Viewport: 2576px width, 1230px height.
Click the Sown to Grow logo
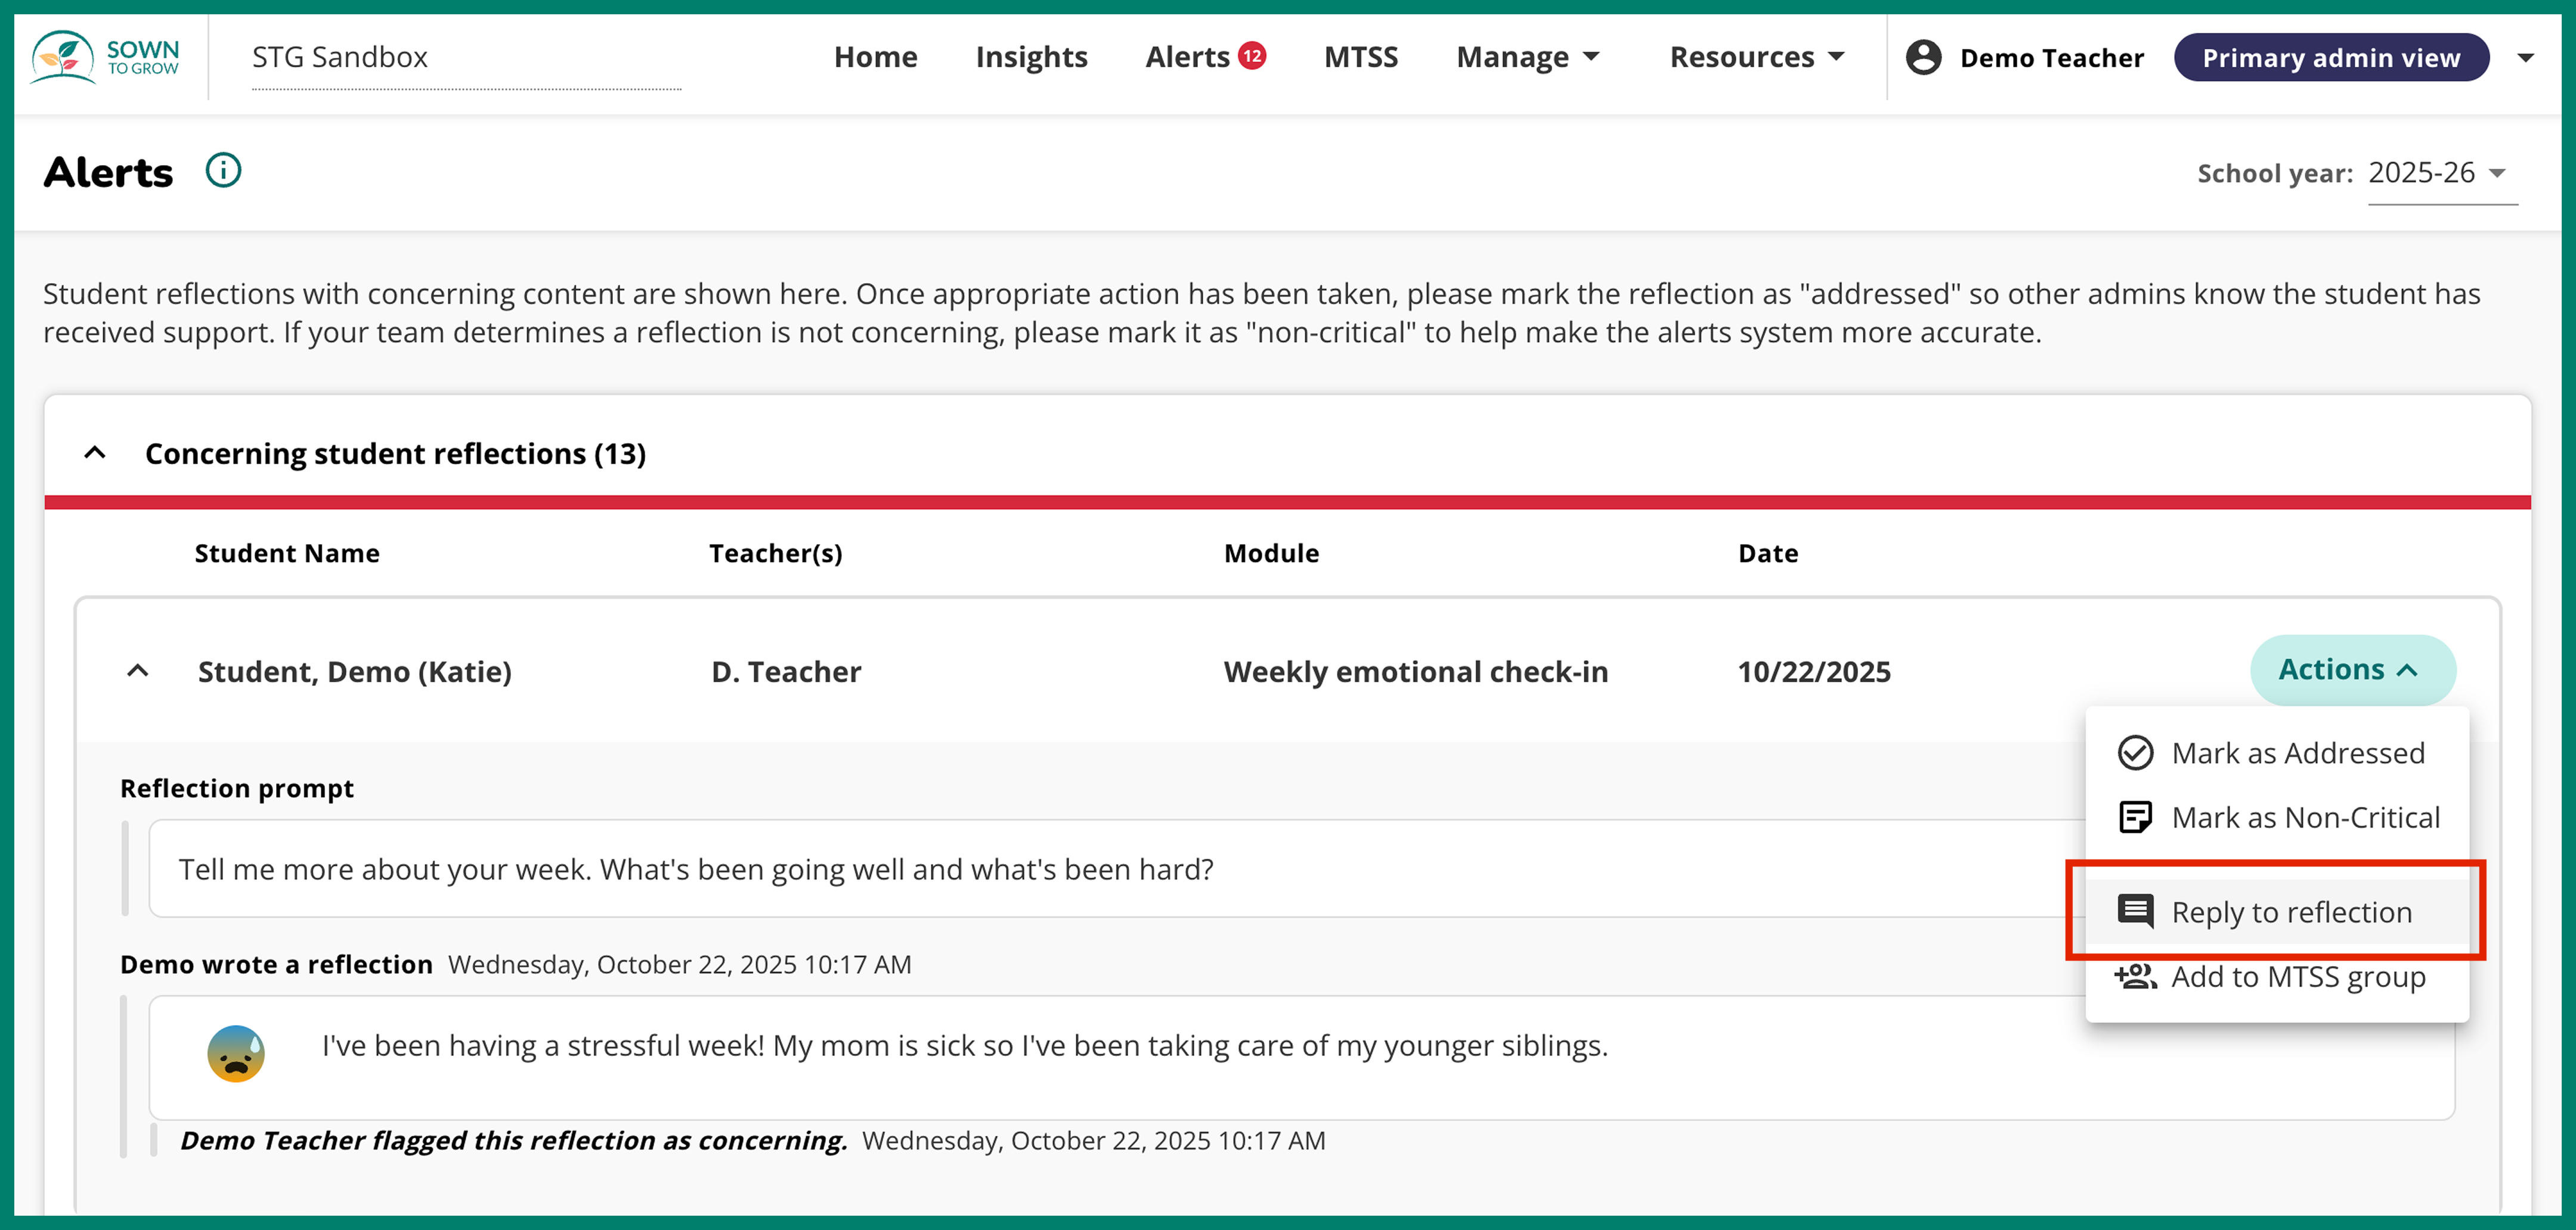104,58
